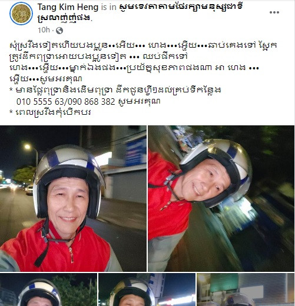Click the first asterisk bullet line
295x306 pixels.
(115, 90)
